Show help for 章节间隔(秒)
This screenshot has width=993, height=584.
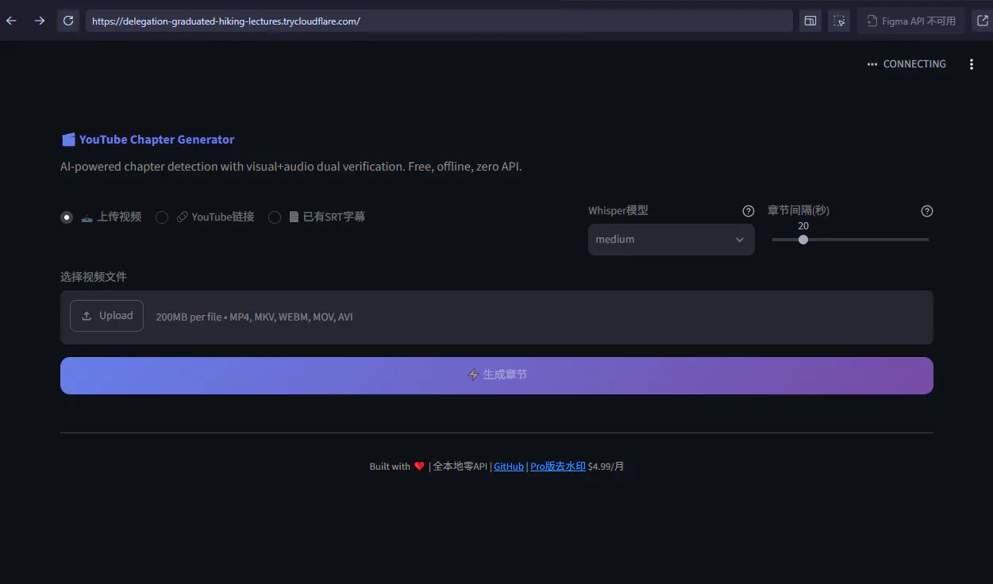click(927, 211)
